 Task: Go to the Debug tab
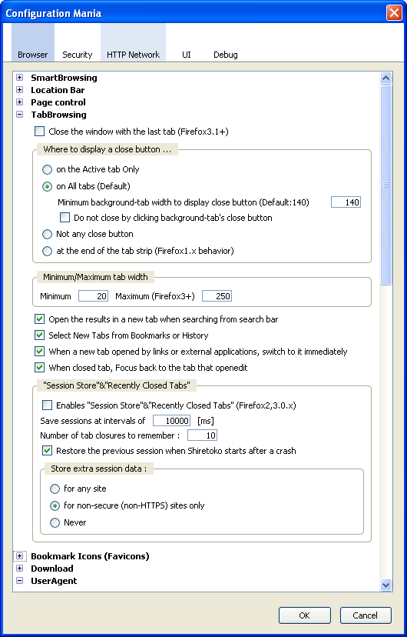pyautogui.click(x=226, y=55)
